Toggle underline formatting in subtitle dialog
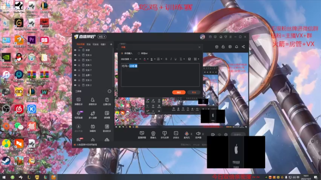This screenshot has height=180, width=321. (175, 59)
